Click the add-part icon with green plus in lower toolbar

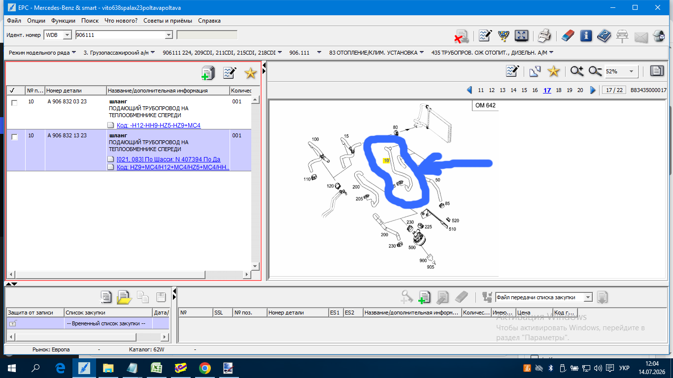[424, 297]
